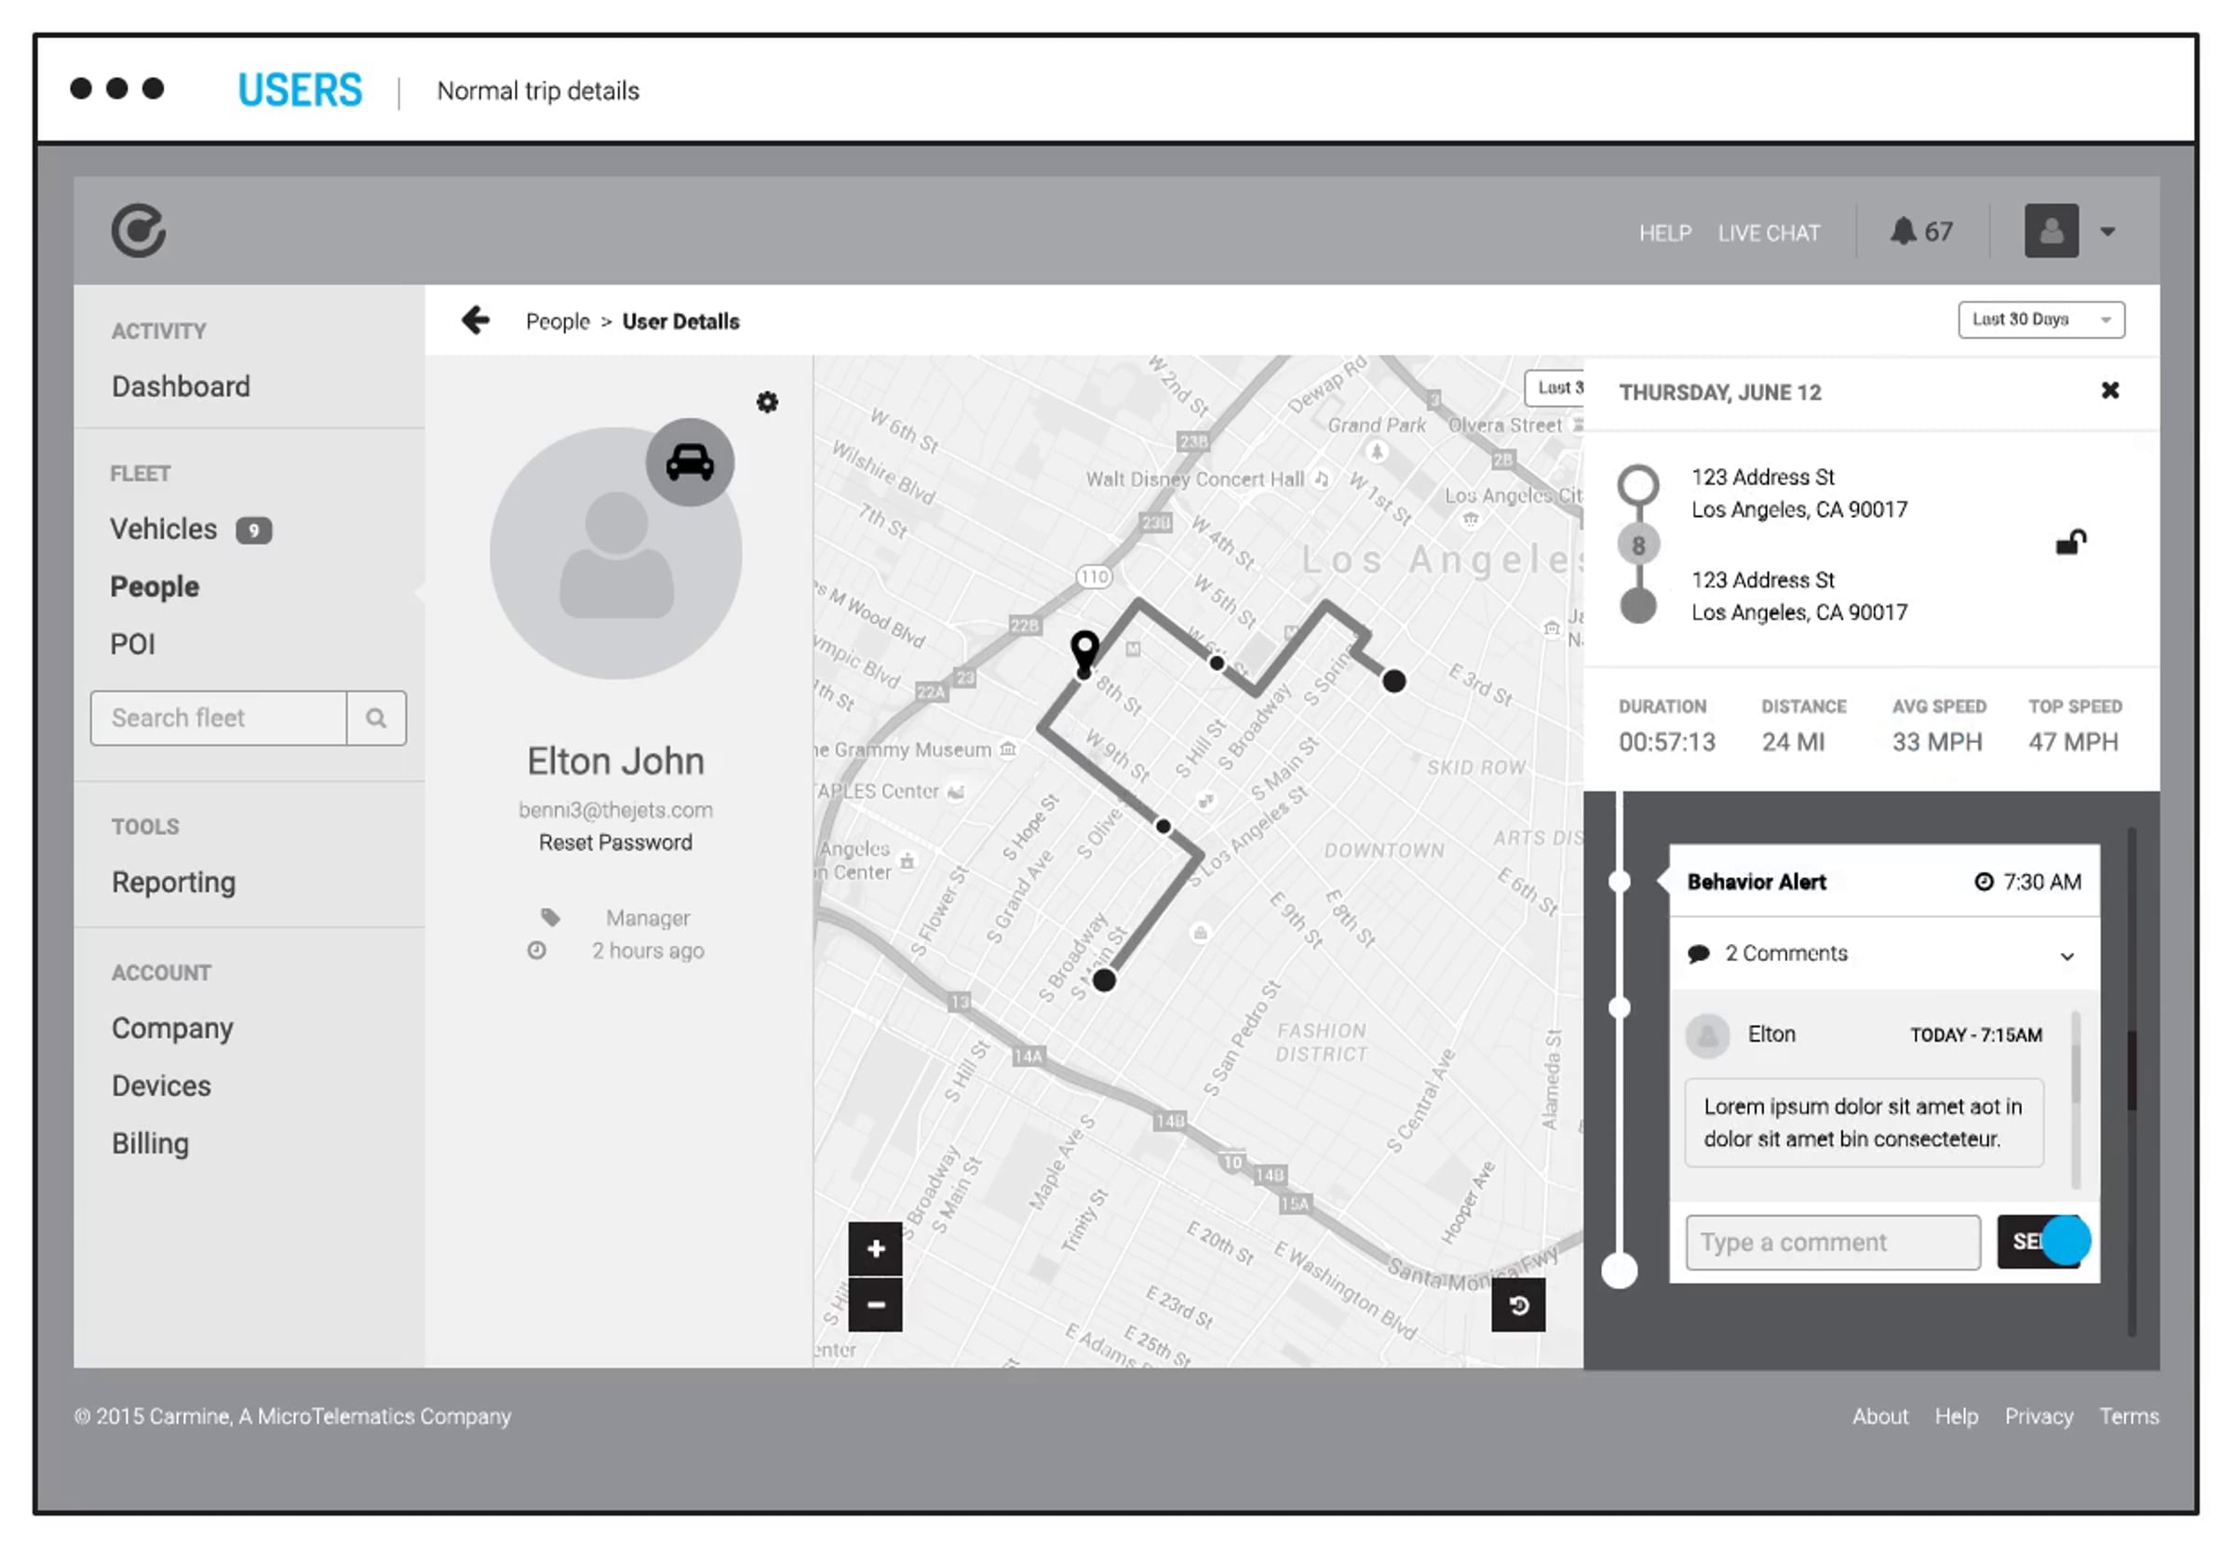Click the map zoom-out minus button
This screenshot has width=2234, height=1550.
pyautogui.click(x=875, y=1304)
